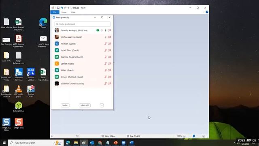Click the Redo arrow in Paint

click(65, 8)
